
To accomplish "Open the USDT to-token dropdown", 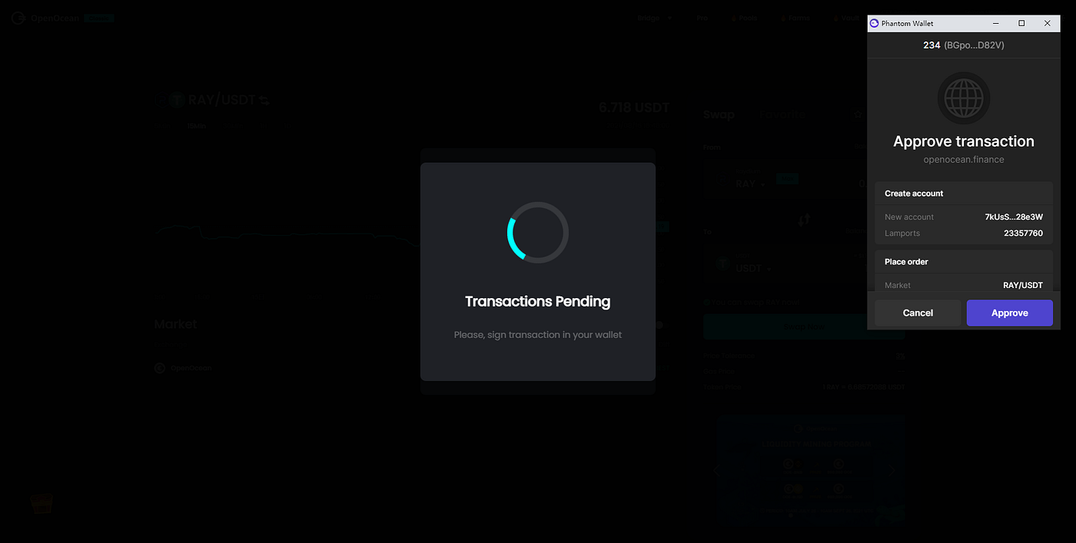I will point(752,268).
